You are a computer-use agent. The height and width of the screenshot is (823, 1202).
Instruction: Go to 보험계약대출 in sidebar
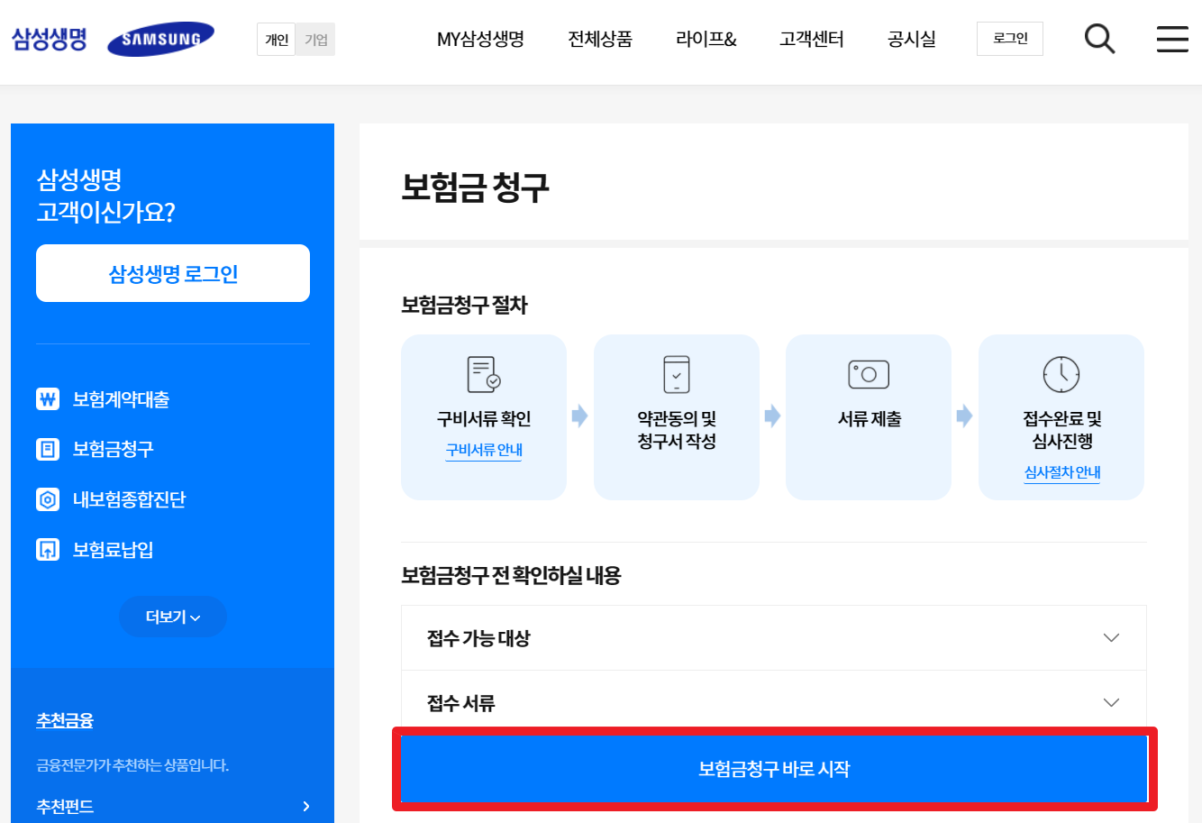[x=121, y=398]
